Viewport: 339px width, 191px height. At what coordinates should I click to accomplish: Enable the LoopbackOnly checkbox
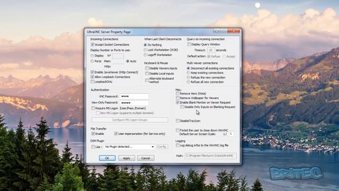(x=93, y=82)
